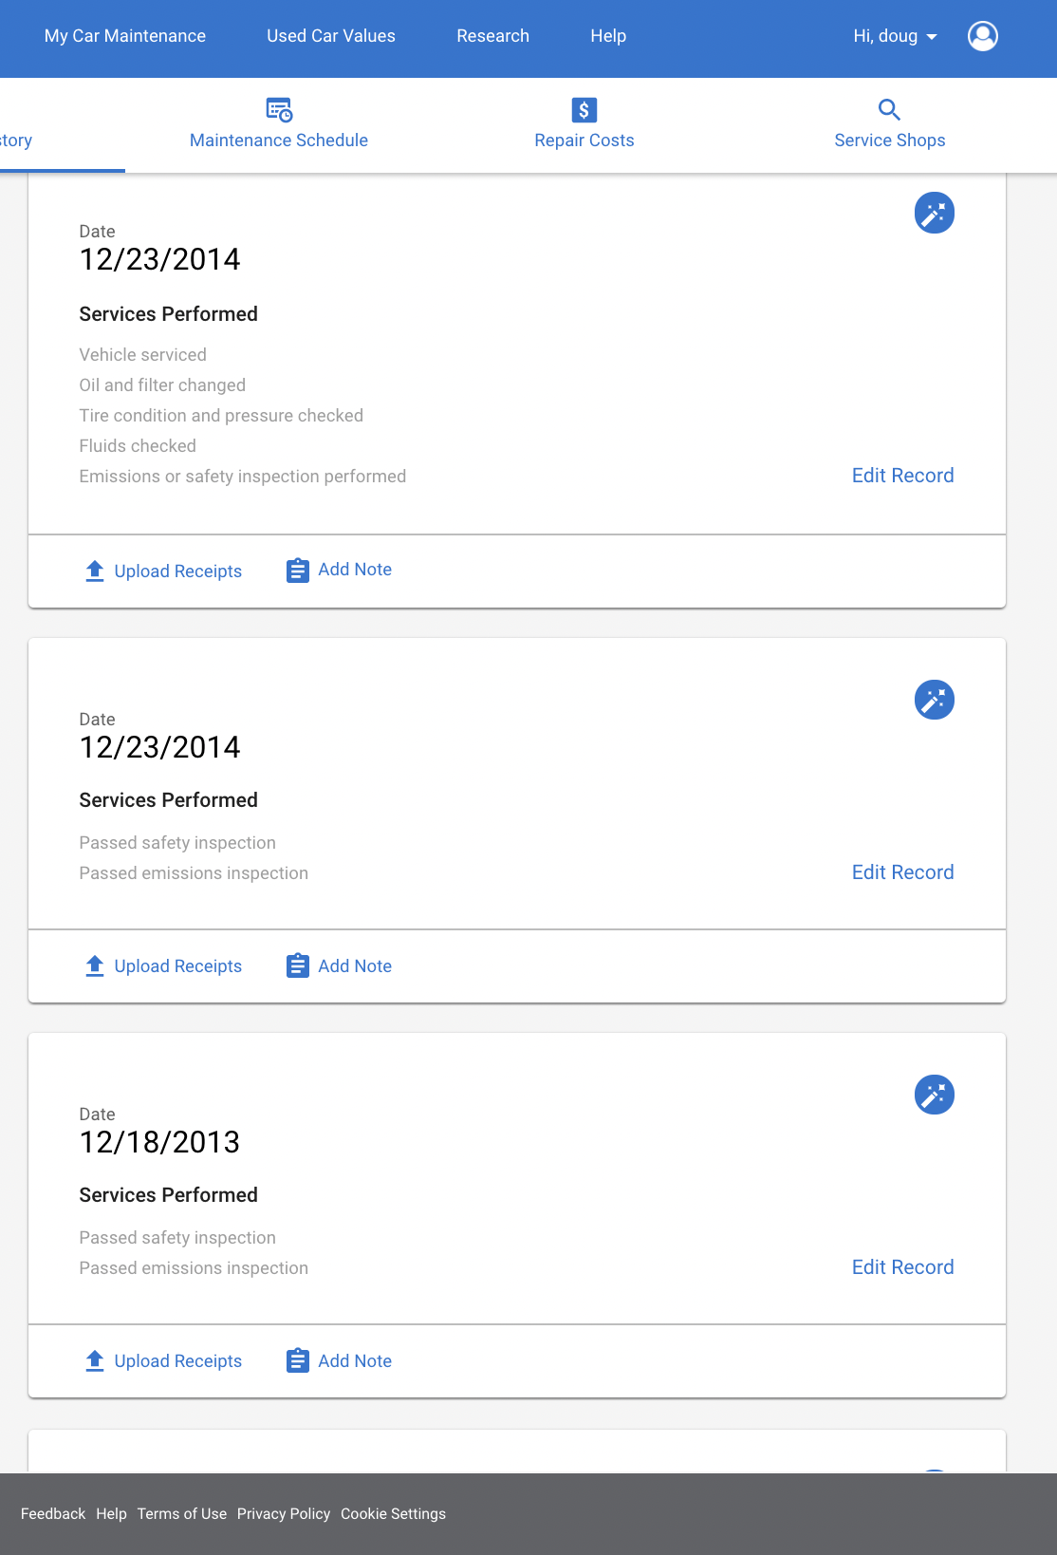
Task: Expand the Hi, doug account dropdown
Action: [895, 36]
